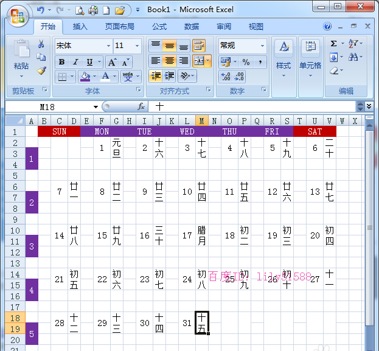Screen dimensions: 379x351
Task: Align text right
Action: (184, 61)
